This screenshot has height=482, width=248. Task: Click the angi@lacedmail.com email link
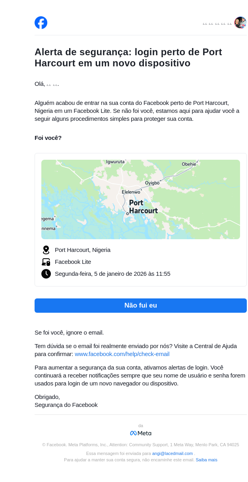[x=172, y=453]
